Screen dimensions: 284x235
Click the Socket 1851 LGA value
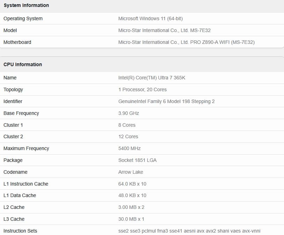click(x=137, y=160)
